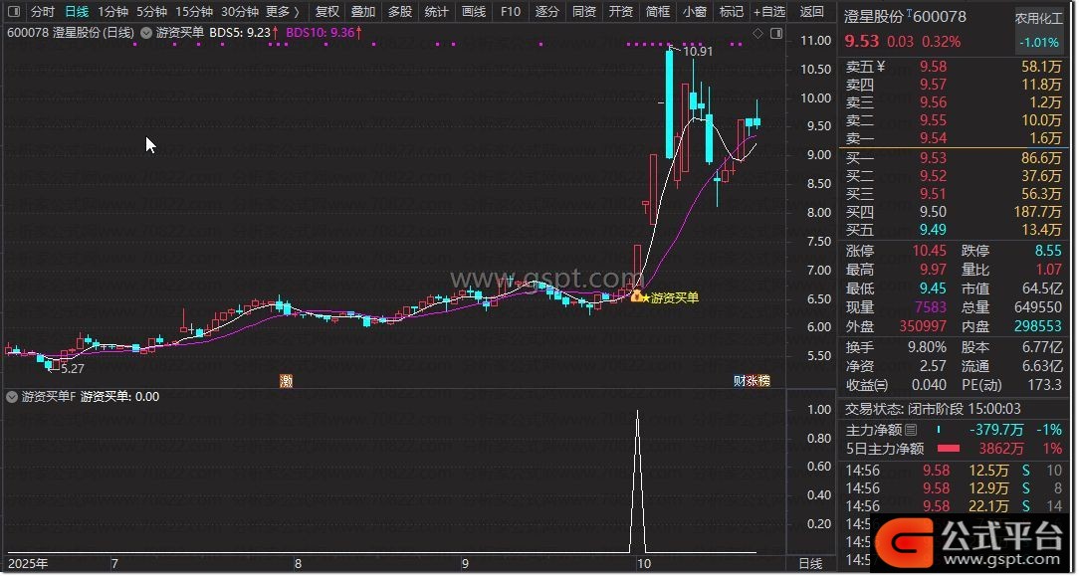1079x576 pixels.
Task: Click the small window icon beside the diamond
Action: pyautogui.click(x=775, y=33)
